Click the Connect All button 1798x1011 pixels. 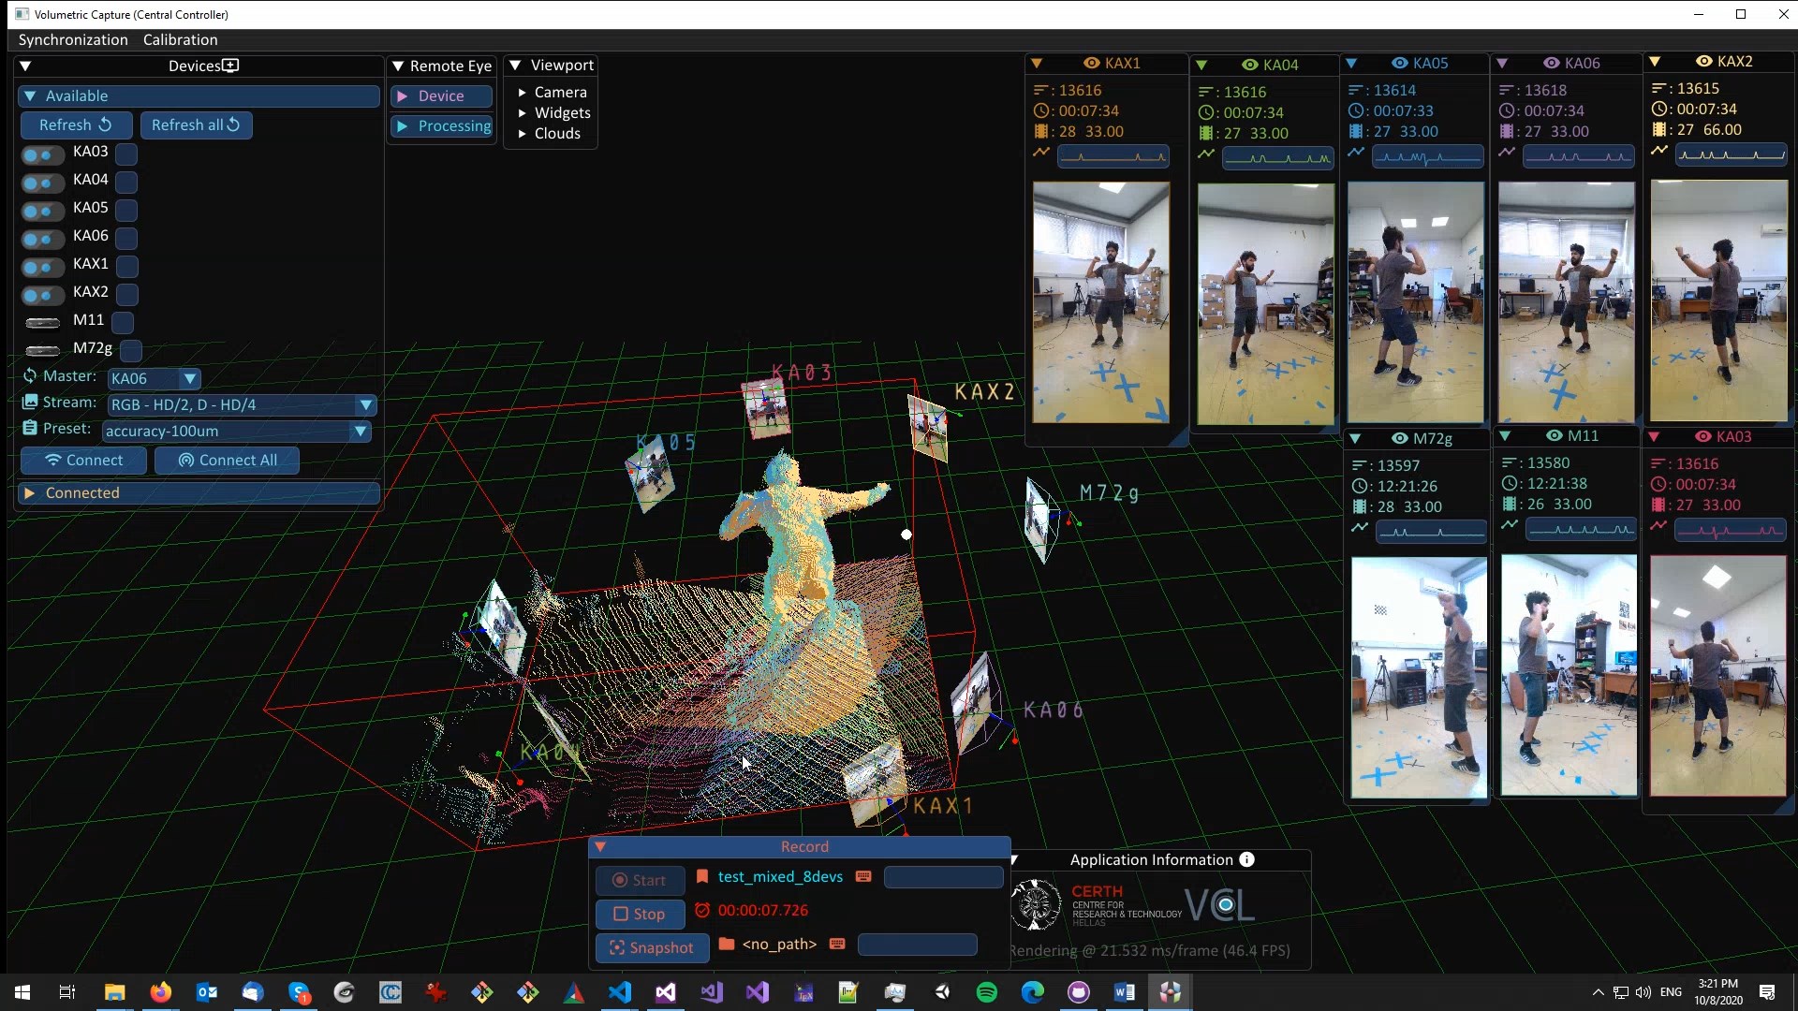[x=227, y=460]
